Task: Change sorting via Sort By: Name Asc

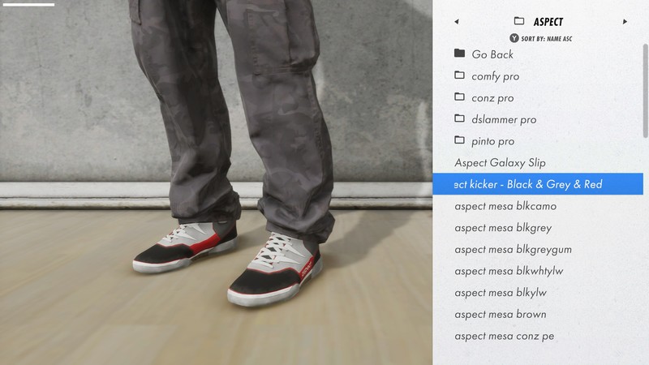Action: pos(541,38)
